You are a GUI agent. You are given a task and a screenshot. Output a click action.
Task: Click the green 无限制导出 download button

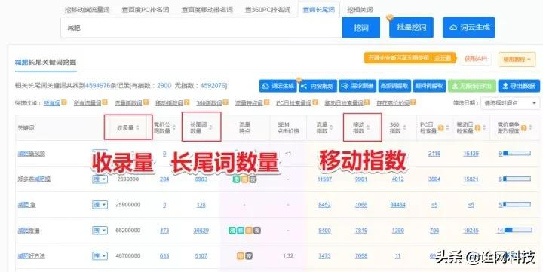click(x=472, y=86)
